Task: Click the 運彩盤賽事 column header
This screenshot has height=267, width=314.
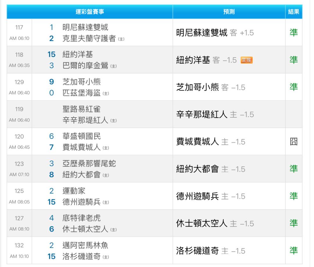Action: 90,12
